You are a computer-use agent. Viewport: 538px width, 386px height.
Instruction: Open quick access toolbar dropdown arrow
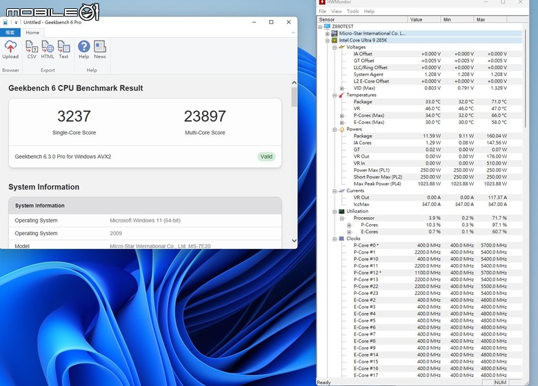[16, 23]
